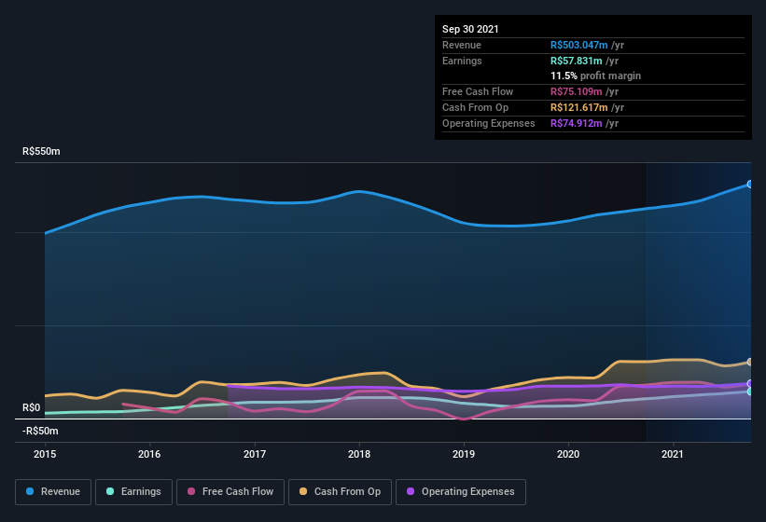Screen dimensions: 766x522
Task: Click the Revenue label in tooltip
Action: pyautogui.click(x=462, y=45)
